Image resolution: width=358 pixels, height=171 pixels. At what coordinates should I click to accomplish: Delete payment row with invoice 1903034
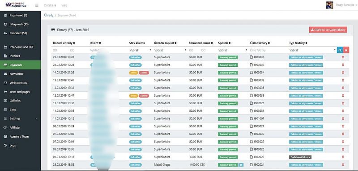click(343, 73)
